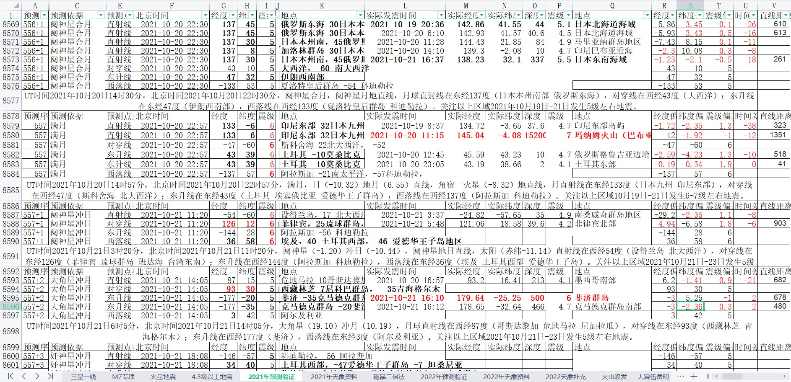Screen dimensions: 791x382
Task: Open the 火山喷发 sheet tab
Action: pos(614,377)
